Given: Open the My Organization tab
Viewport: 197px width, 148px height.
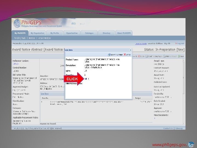Looking at the screenshot, I should tap(37, 33).
